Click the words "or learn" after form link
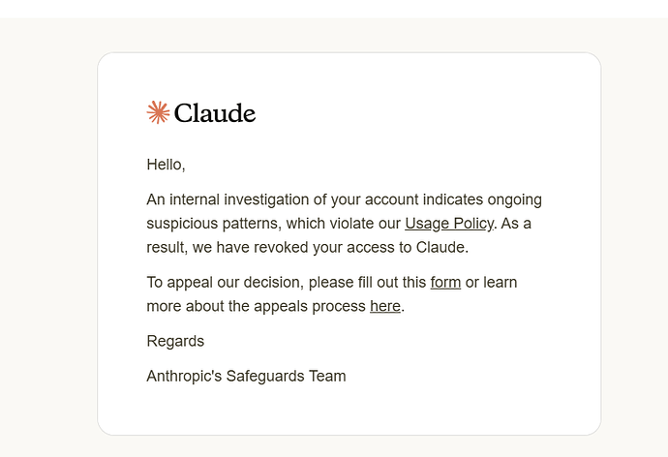This screenshot has width=668, height=457. 491,283
